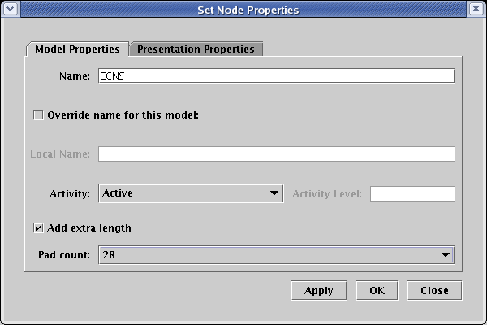The height and width of the screenshot is (325, 487).
Task: Switch to the Model Properties tab
Action: point(77,49)
